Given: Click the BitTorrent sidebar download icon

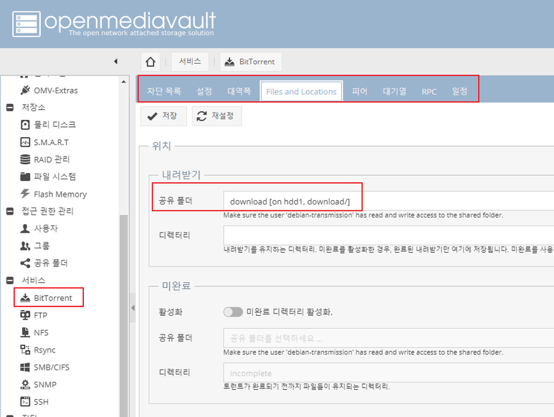Looking at the screenshot, I should click(x=25, y=298).
